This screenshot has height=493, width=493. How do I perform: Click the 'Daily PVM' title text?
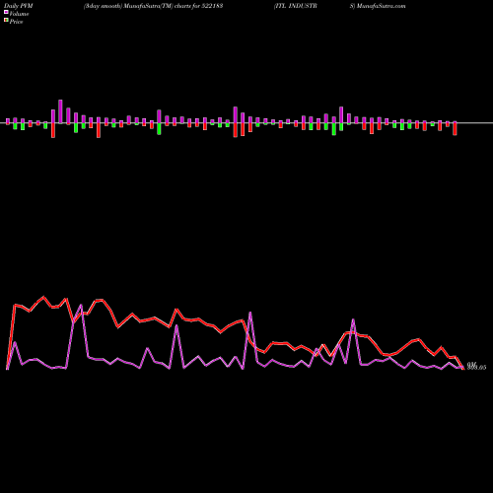(x=19, y=6)
